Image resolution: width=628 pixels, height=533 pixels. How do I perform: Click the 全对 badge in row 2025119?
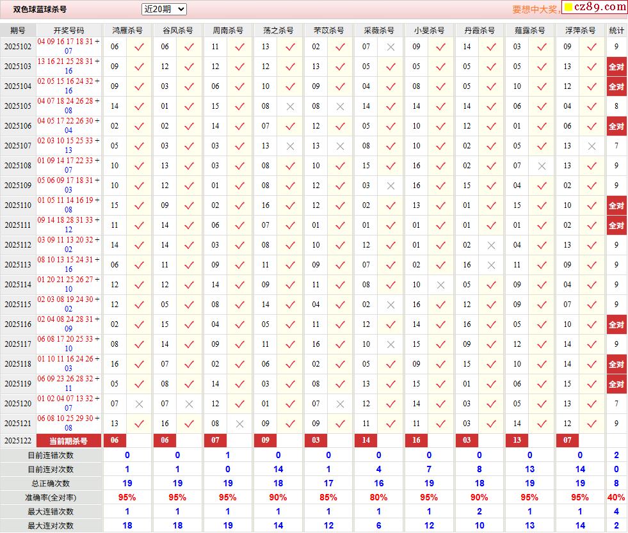click(x=616, y=384)
